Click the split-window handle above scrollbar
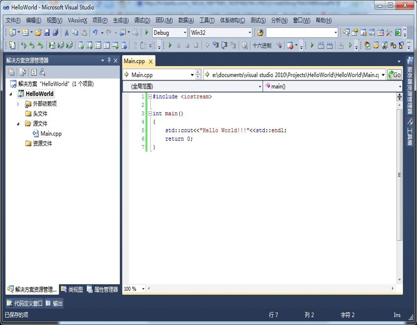This screenshot has height=325, width=417. click(x=399, y=97)
